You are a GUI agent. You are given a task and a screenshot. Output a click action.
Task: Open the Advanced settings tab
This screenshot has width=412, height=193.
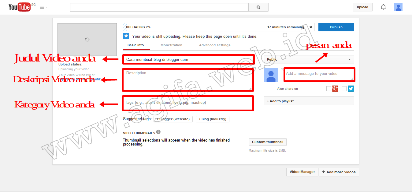214,45
